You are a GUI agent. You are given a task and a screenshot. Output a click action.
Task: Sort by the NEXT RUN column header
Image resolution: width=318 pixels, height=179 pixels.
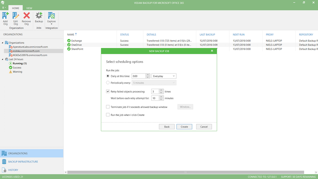[x=239, y=35]
